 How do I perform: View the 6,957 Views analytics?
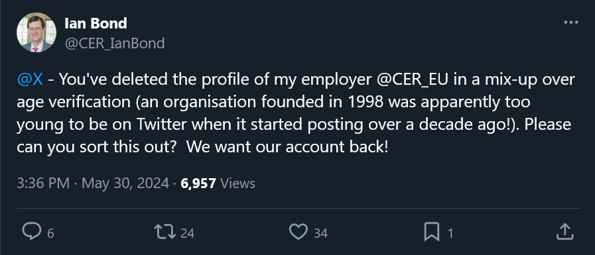click(218, 183)
